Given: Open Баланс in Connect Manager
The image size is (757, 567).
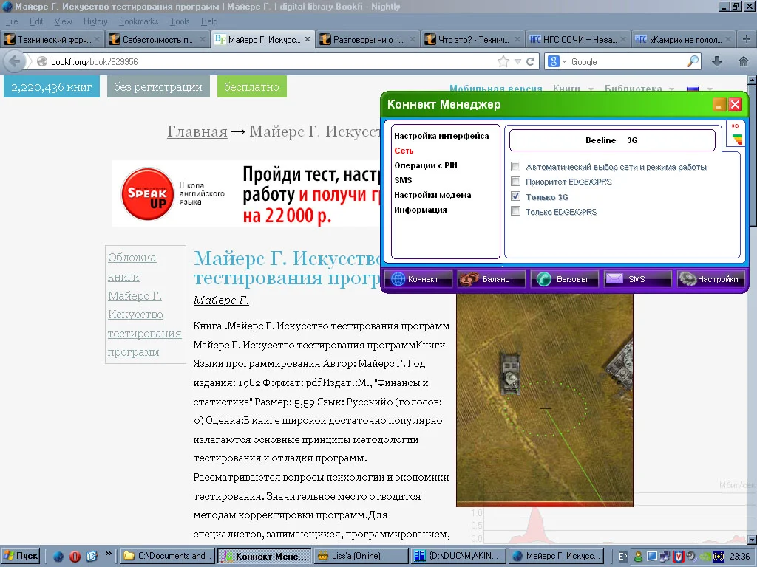Looking at the screenshot, I should (x=491, y=279).
